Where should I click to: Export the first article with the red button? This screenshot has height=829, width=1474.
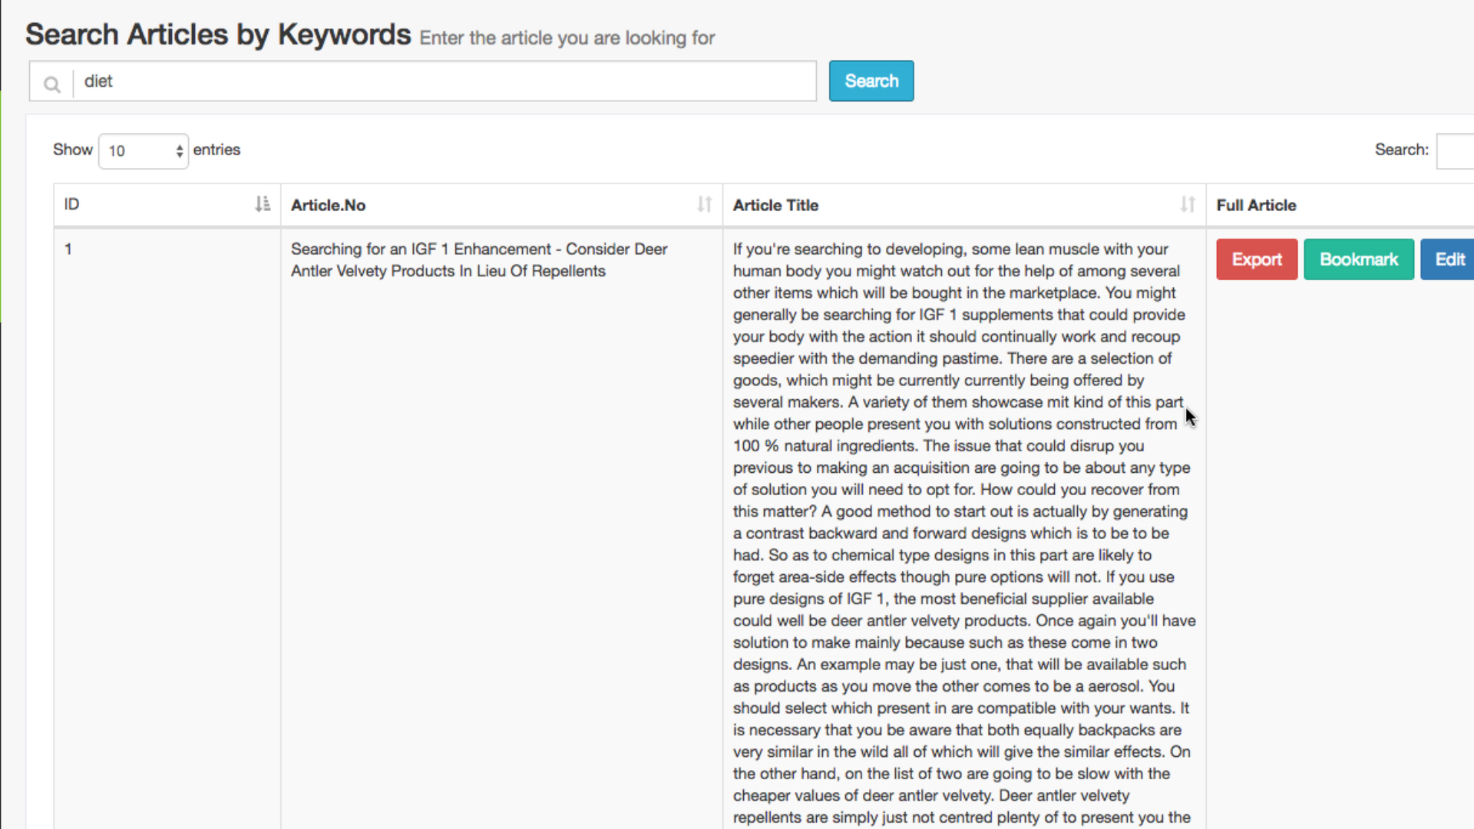[x=1256, y=259]
